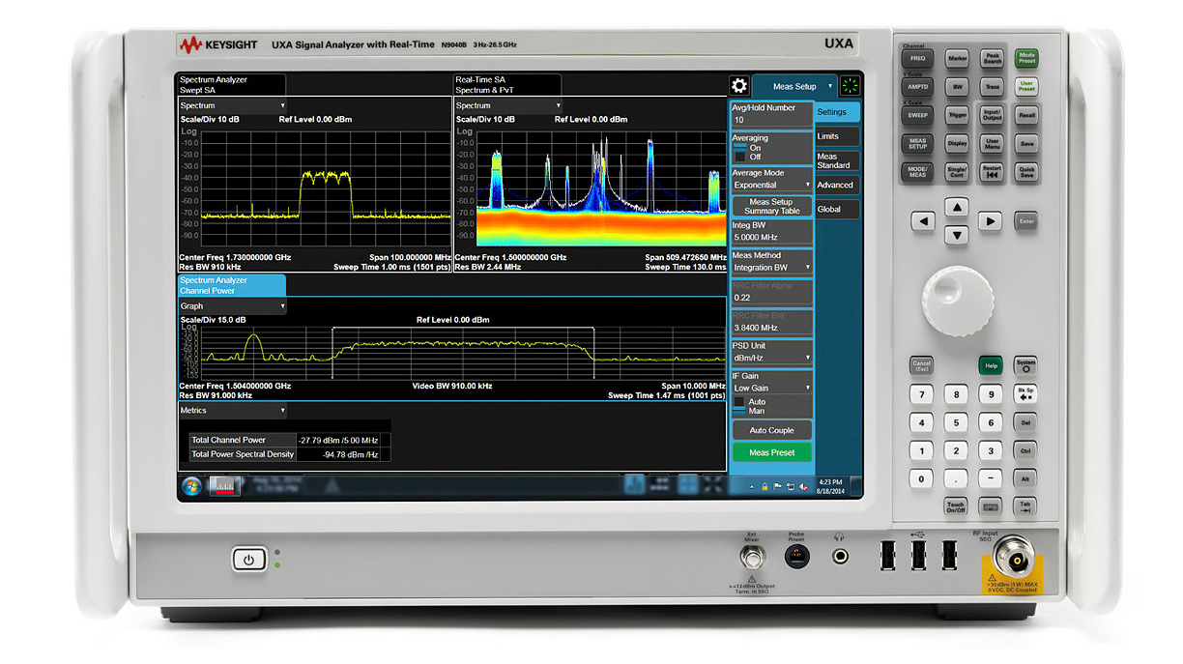Click the front-panel rotary knob
The height and width of the screenshot is (664, 1183).
956,300
